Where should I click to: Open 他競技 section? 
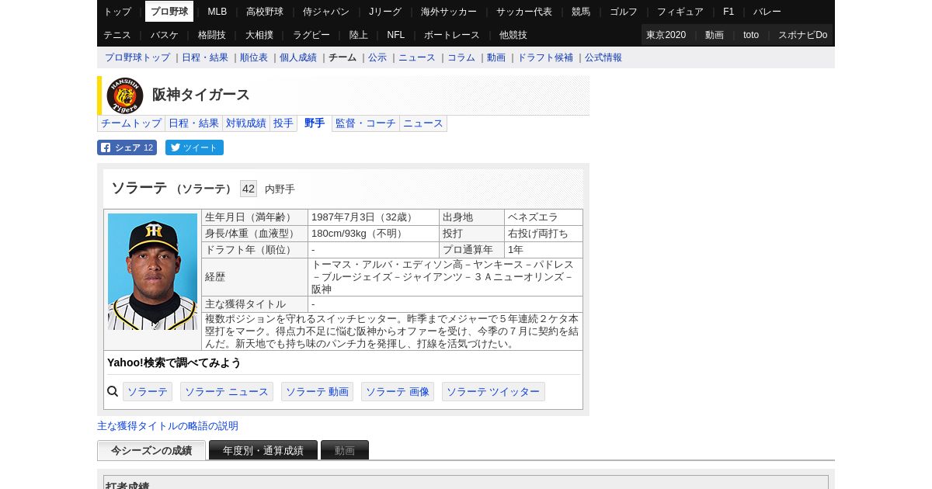point(513,35)
